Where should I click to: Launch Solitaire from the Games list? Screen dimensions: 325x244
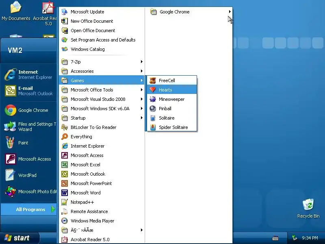(172, 118)
